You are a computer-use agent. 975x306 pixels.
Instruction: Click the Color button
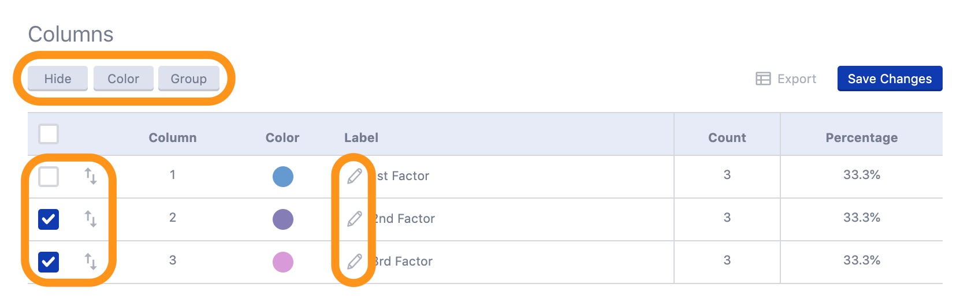click(124, 79)
